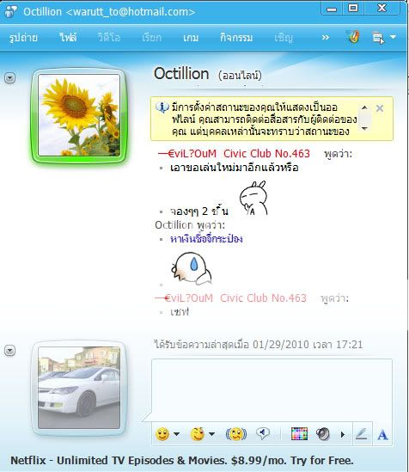Open the show menu icon in toolbar

(x=378, y=38)
